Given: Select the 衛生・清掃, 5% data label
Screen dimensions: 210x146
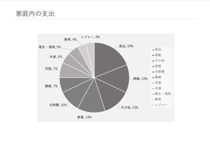Looking at the screenshot, I should tap(50, 47).
